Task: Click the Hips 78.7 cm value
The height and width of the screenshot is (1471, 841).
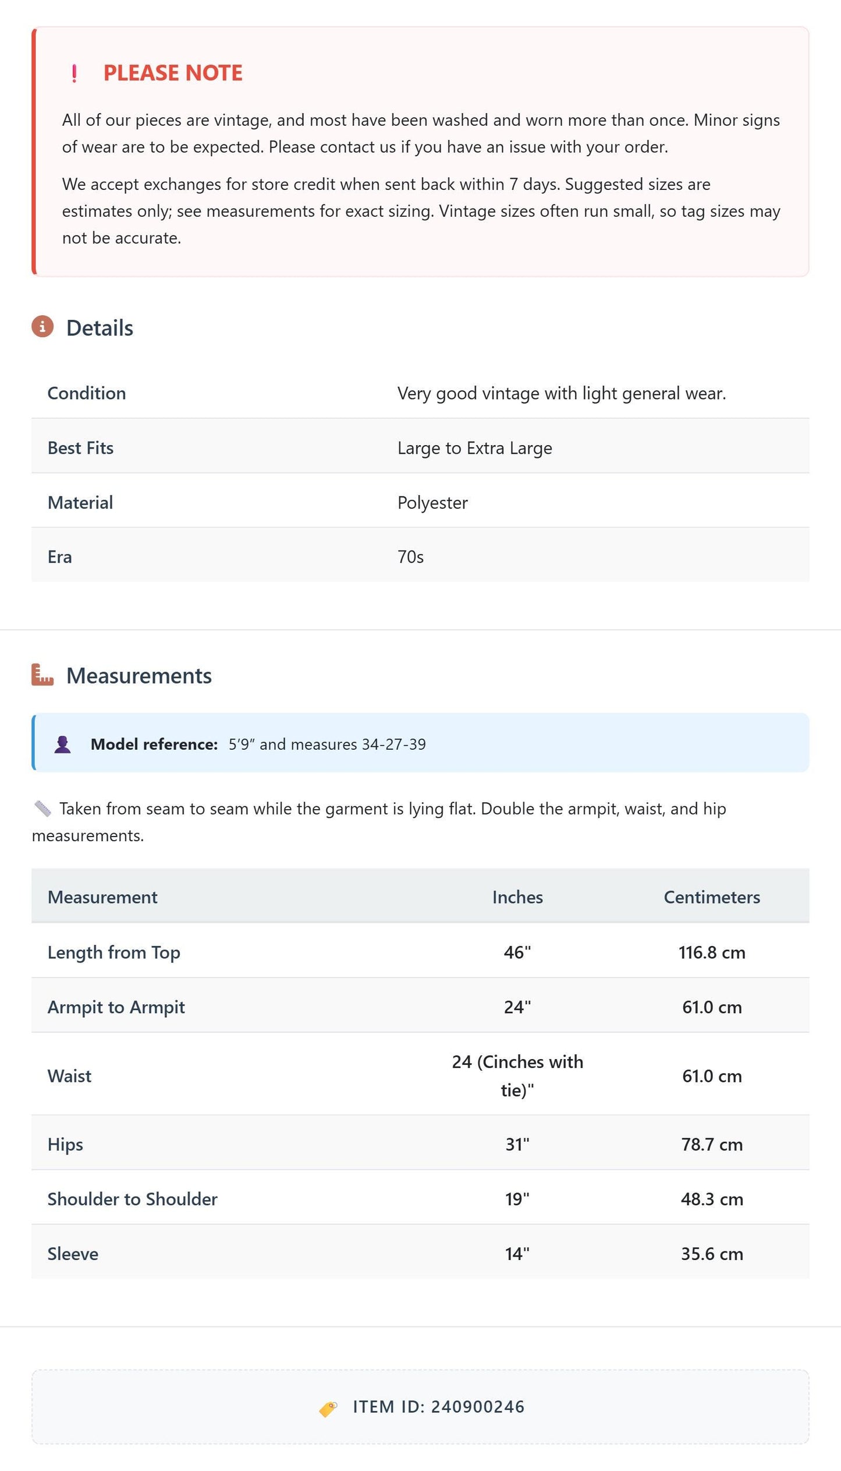Action: click(712, 1144)
